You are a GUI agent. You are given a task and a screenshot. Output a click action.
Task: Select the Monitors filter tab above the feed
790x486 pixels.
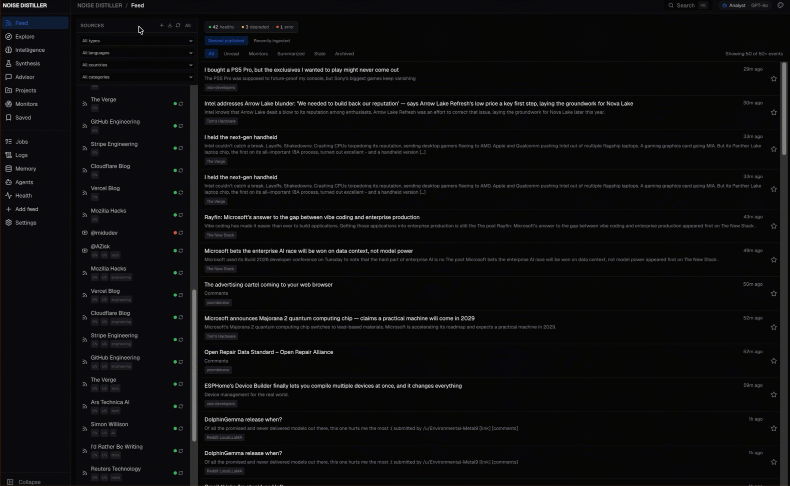coord(258,54)
